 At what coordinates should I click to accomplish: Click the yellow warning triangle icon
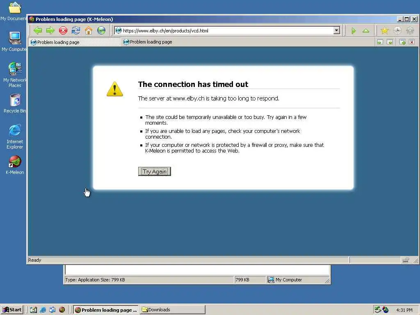click(x=115, y=89)
